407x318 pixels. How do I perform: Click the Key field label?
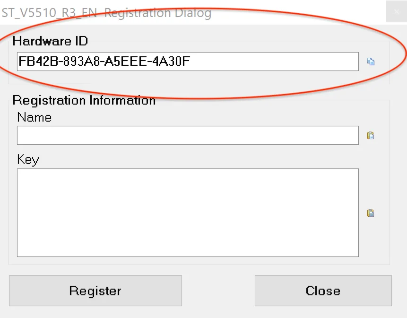click(x=28, y=159)
